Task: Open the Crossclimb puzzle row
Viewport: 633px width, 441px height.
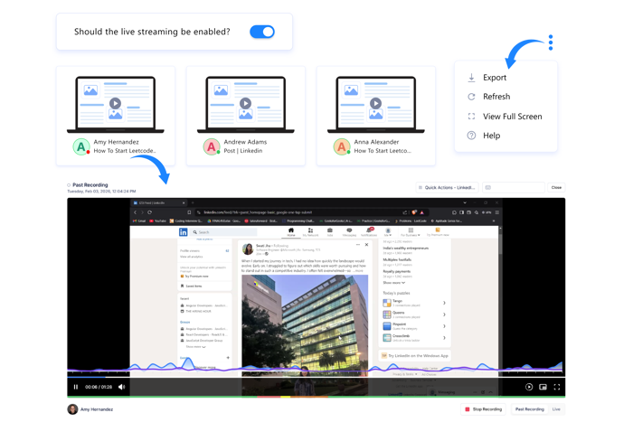Action: coord(414,338)
